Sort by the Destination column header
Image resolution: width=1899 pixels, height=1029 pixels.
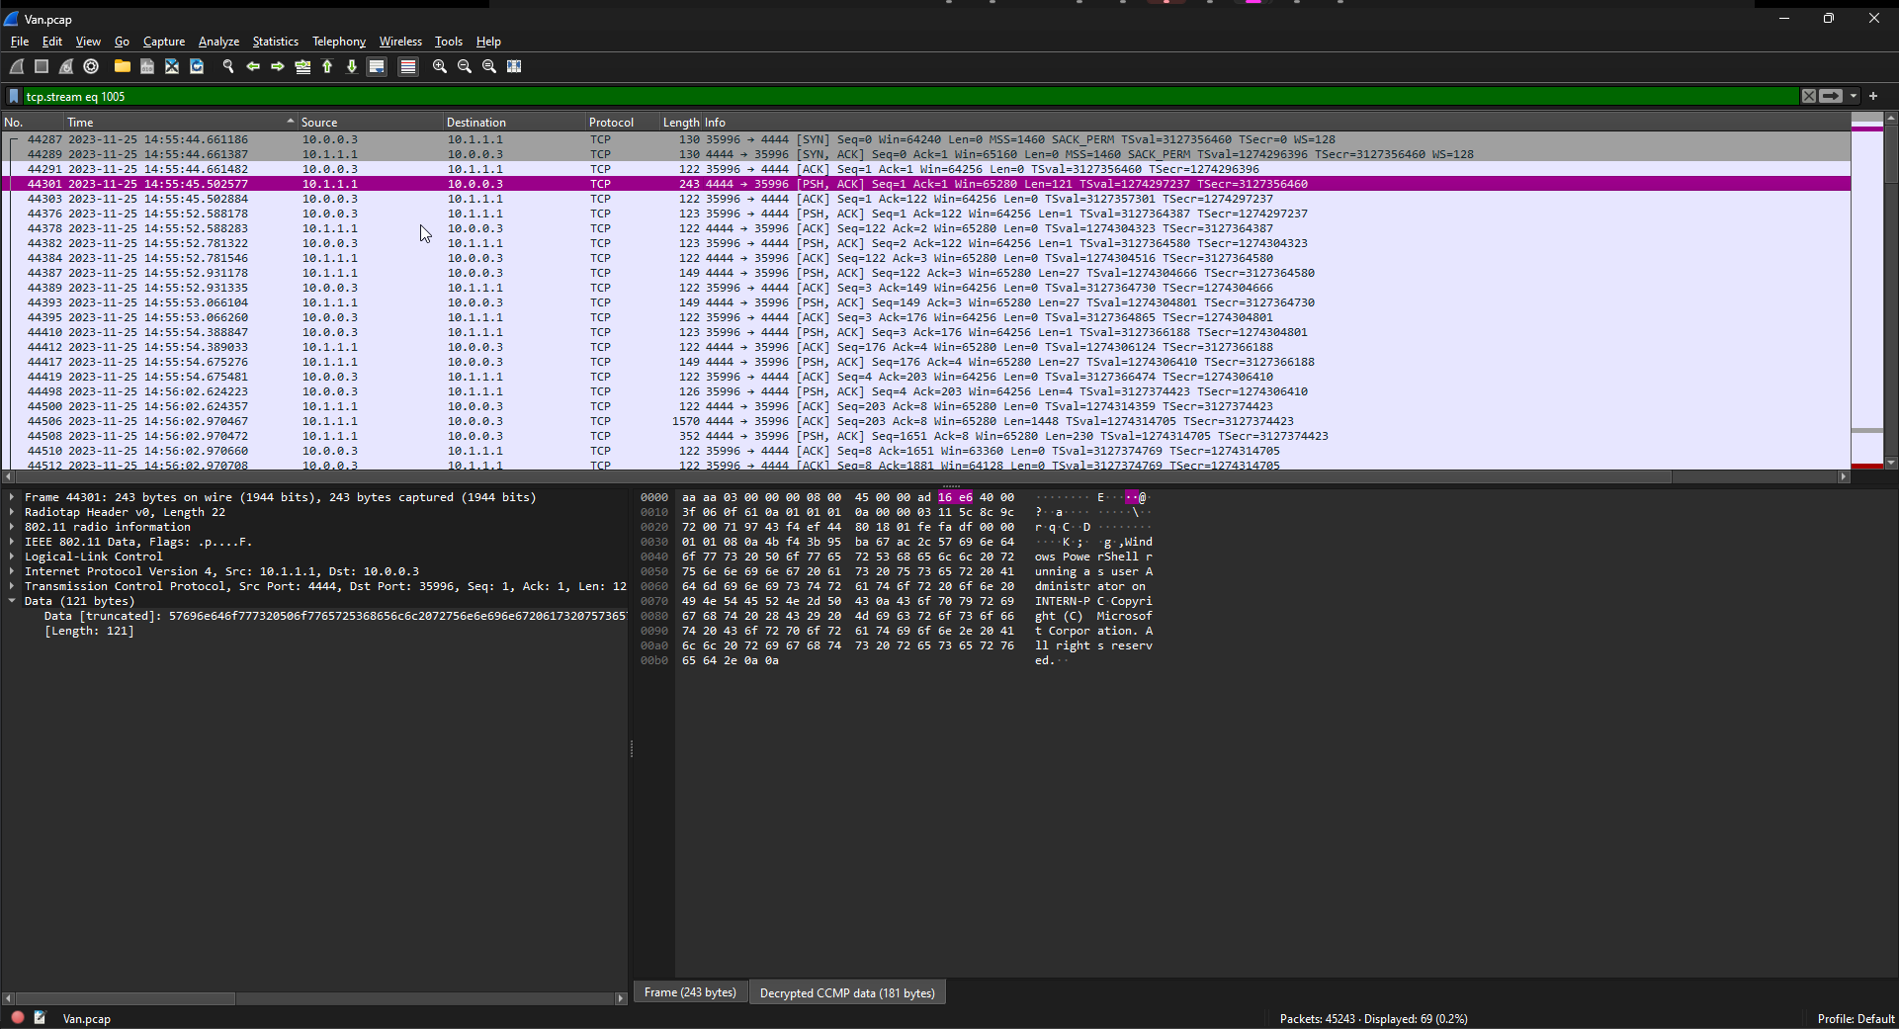[x=514, y=123]
